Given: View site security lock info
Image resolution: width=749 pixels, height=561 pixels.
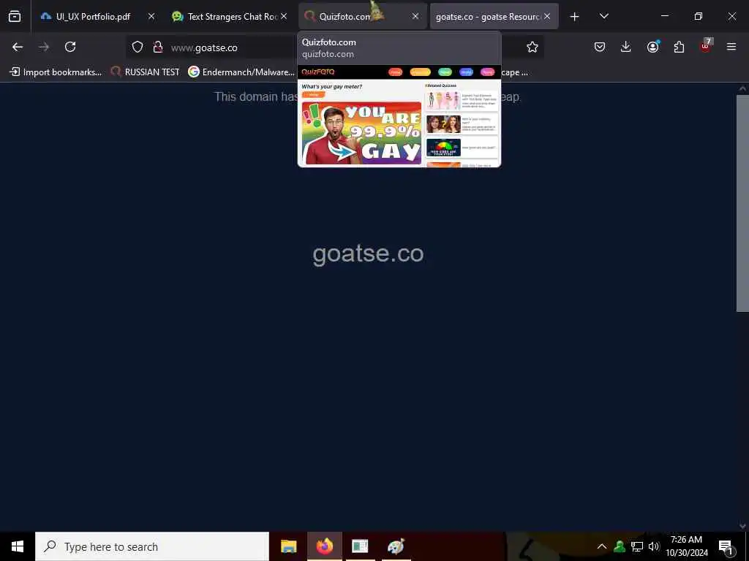Looking at the screenshot, I should coord(158,47).
